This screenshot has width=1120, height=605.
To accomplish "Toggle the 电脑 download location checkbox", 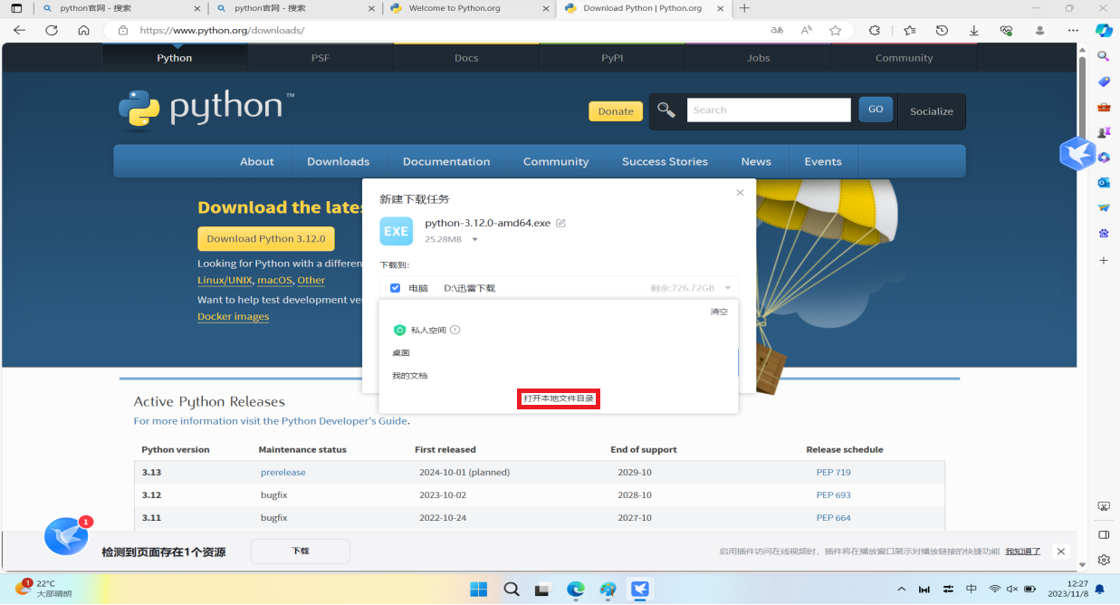I will point(395,288).
